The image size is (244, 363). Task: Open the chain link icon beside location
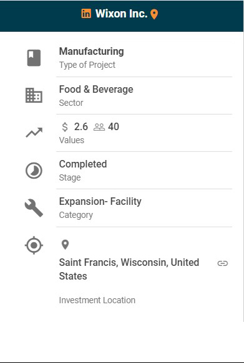[223, 263]
